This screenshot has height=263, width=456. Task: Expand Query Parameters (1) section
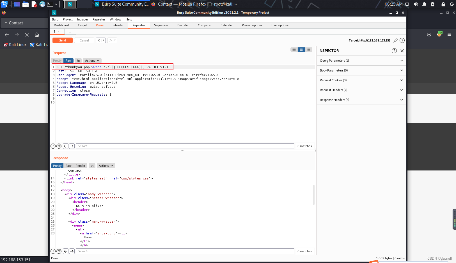(x=361, y=61)
